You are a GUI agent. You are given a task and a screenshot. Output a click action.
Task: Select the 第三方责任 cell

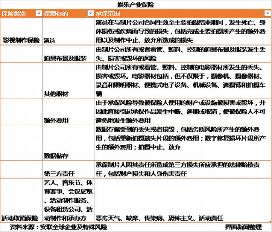tap(68, 169)
